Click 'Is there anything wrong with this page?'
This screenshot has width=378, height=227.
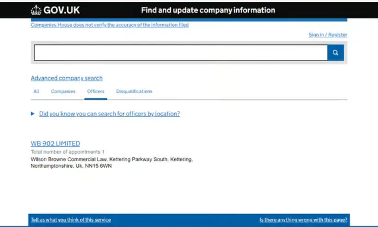point(303,220)
